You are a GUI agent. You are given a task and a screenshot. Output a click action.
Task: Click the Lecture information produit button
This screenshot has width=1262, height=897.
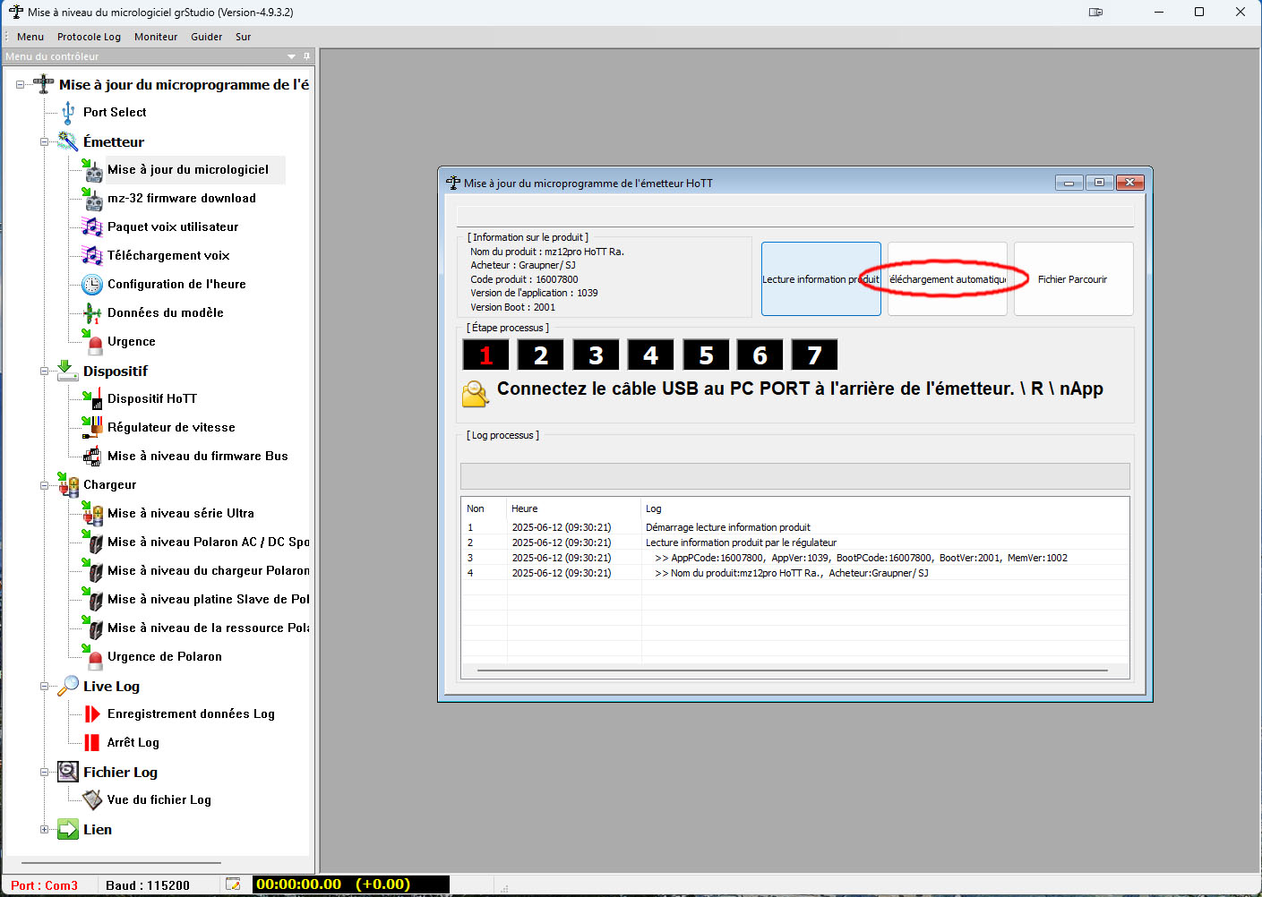point(820,279)
